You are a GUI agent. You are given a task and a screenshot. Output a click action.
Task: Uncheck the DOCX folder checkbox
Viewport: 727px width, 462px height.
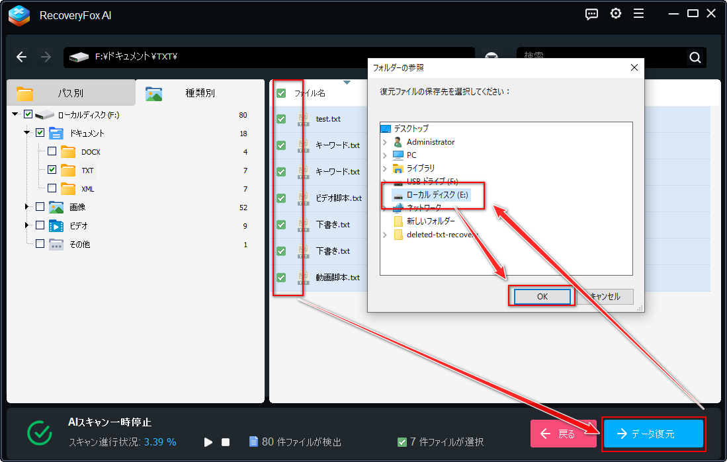pos(52,151)
